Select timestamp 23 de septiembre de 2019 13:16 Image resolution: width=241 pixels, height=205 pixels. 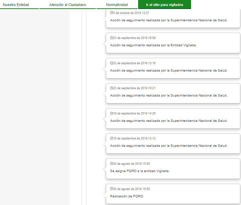coord(134,63)
